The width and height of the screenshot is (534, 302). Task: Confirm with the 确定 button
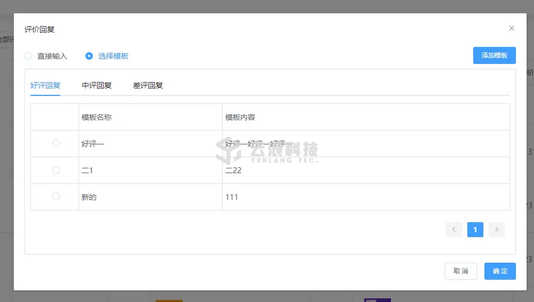tap(500, 271)
